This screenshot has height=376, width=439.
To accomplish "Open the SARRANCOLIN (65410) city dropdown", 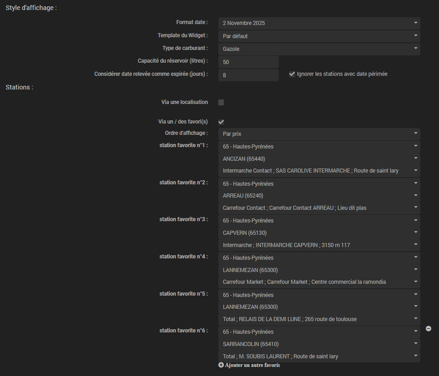I will click(319, 344).
